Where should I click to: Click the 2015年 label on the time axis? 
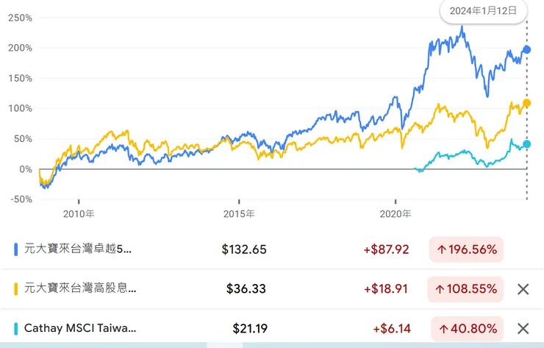(x=240, y=214)
